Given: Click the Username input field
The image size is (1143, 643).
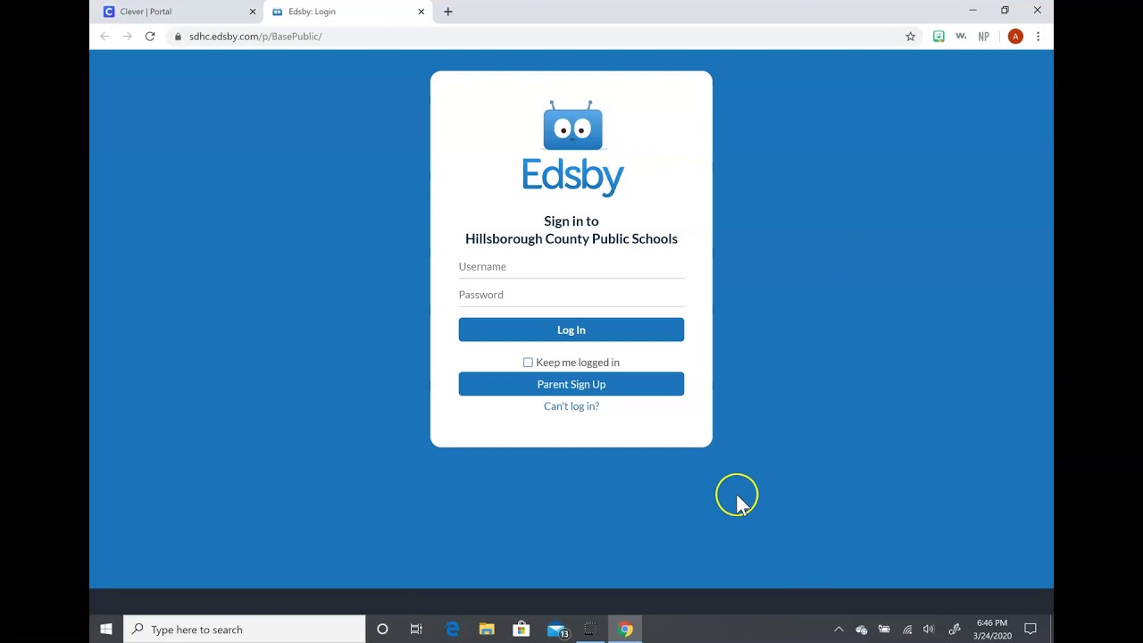Looking at the screenshot, I should [571, 267].
